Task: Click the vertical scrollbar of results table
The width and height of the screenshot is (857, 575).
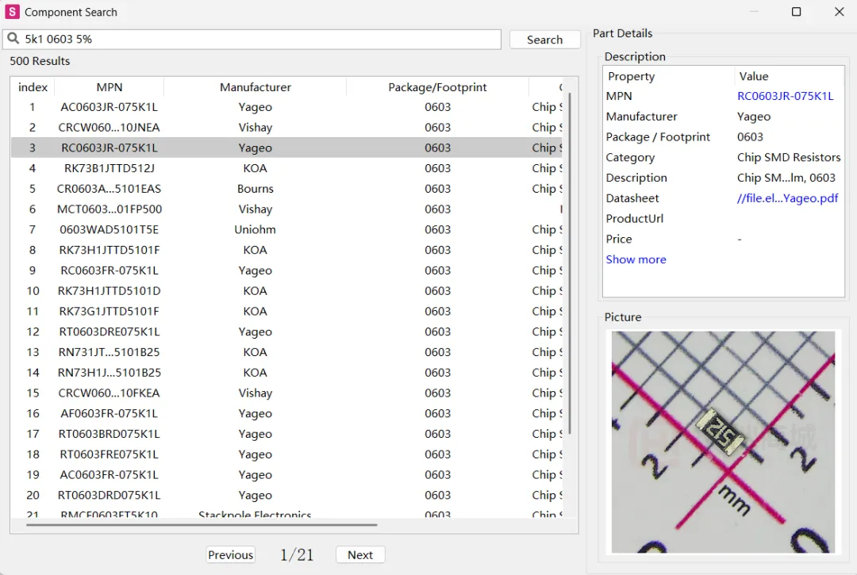Action: pos(570,262)
